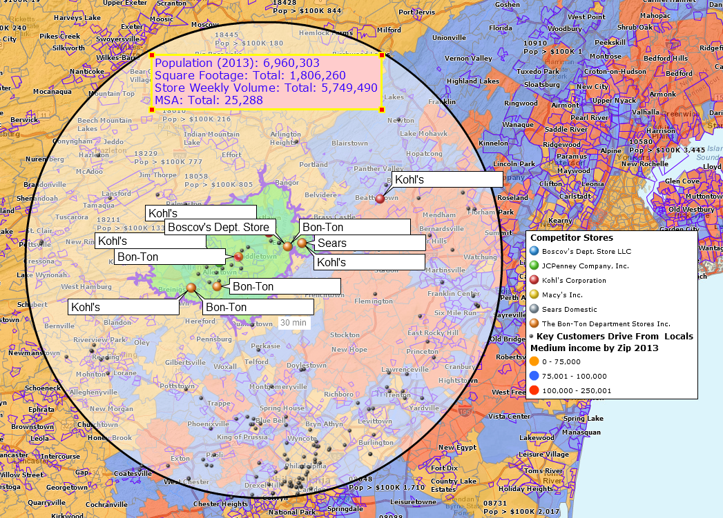Click the Flemington map label
Viewport: 723px width, 518px height.
coord(374,301)
